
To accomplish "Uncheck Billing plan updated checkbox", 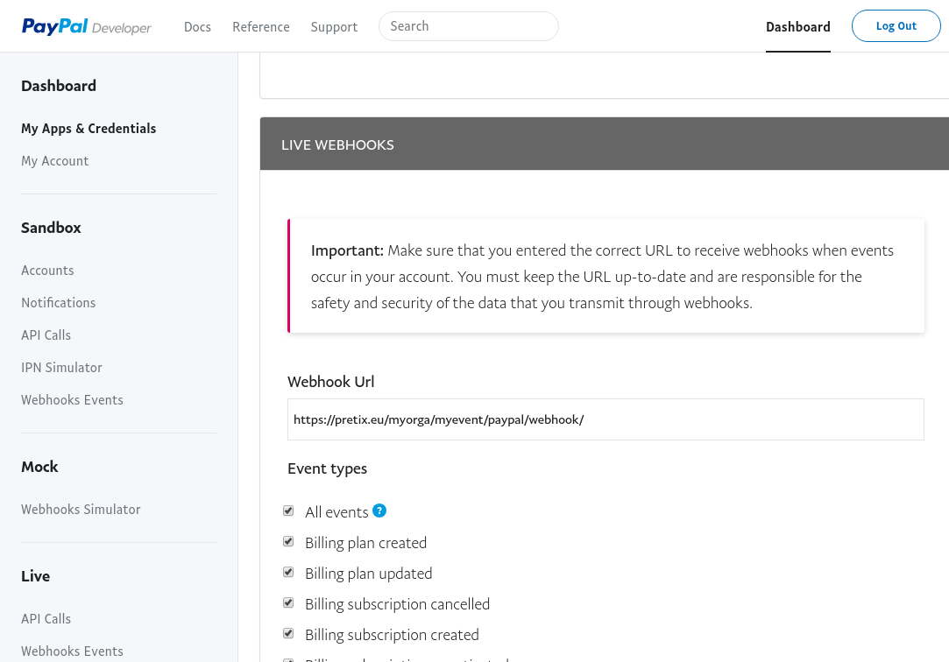I will click(288, 573).
